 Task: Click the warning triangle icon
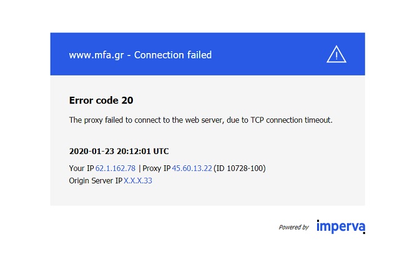(336, 54)
